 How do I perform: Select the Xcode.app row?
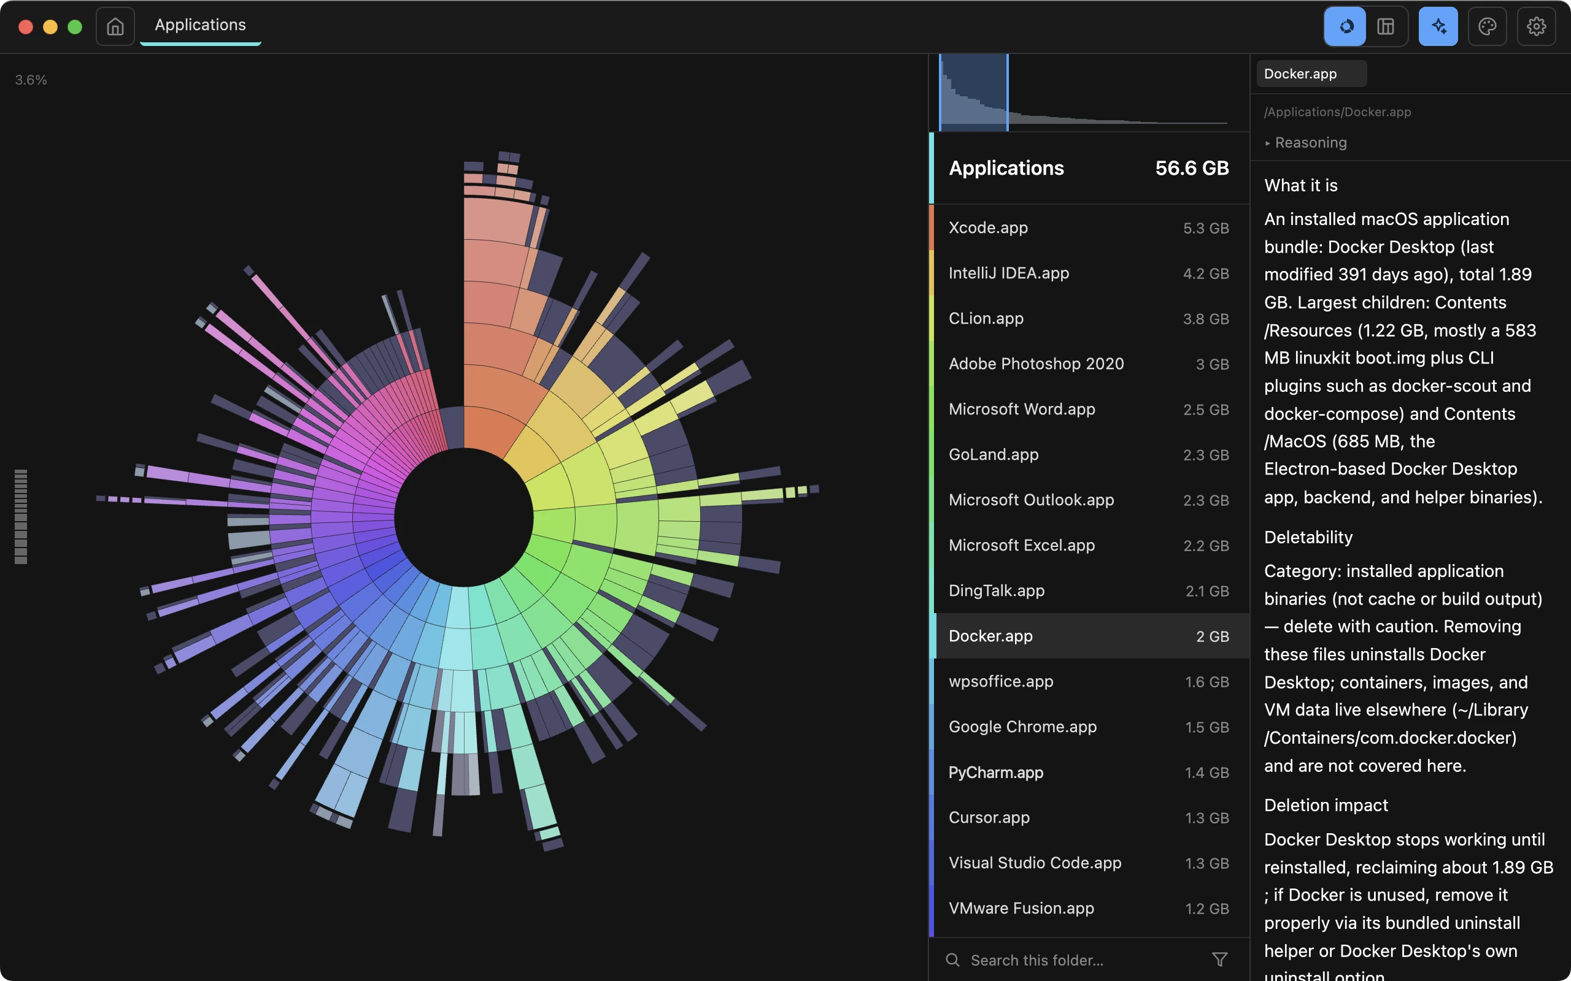point(1090,227)
